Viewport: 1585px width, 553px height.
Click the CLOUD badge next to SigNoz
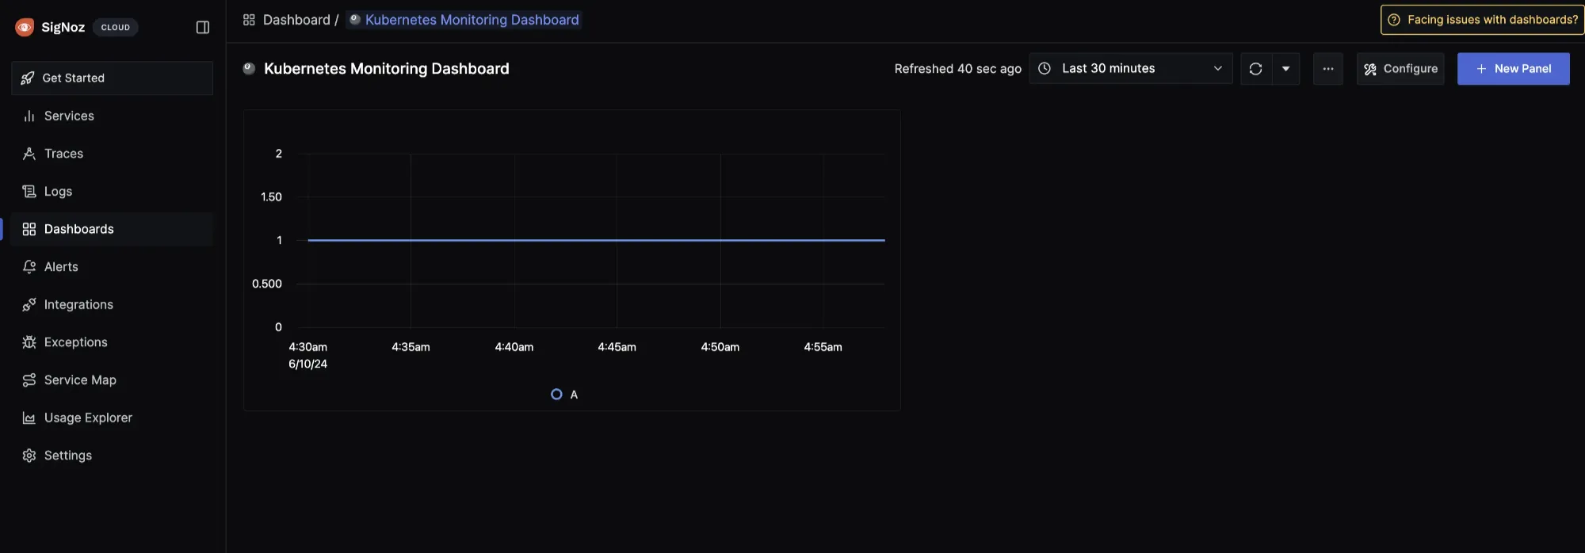[116, 27]
